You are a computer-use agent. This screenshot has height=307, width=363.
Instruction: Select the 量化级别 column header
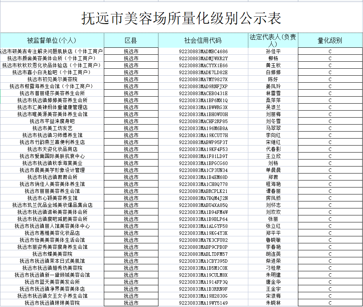(x=330, y=41)
